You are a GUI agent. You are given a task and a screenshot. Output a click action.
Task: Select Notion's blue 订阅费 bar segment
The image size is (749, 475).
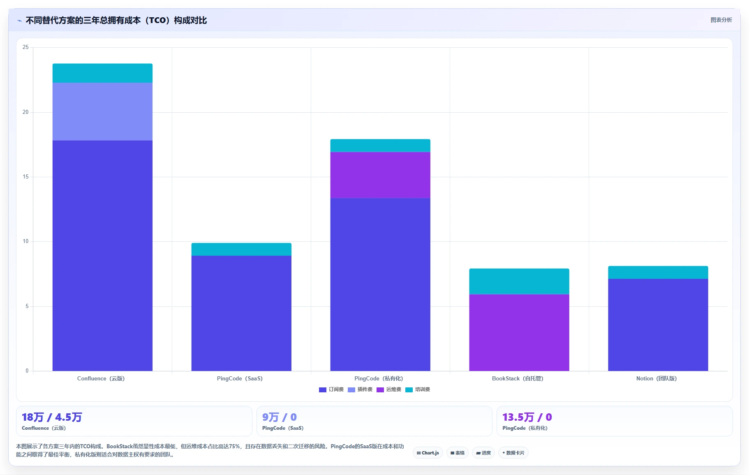coord(658,324)
